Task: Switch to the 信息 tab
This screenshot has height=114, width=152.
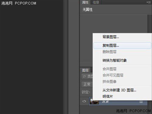Action: [96, 2]
